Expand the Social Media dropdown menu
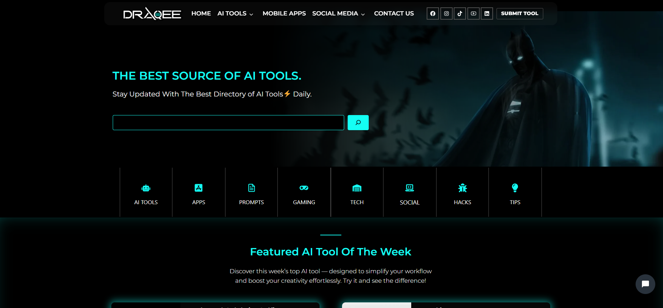 tap(338, 14)
